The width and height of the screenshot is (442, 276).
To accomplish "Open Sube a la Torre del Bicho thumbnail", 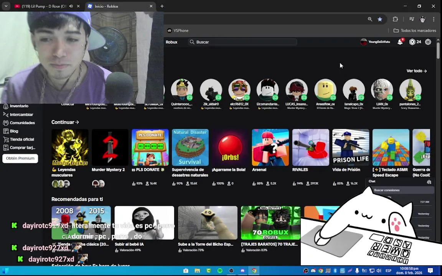I will [x=208, y=223].
